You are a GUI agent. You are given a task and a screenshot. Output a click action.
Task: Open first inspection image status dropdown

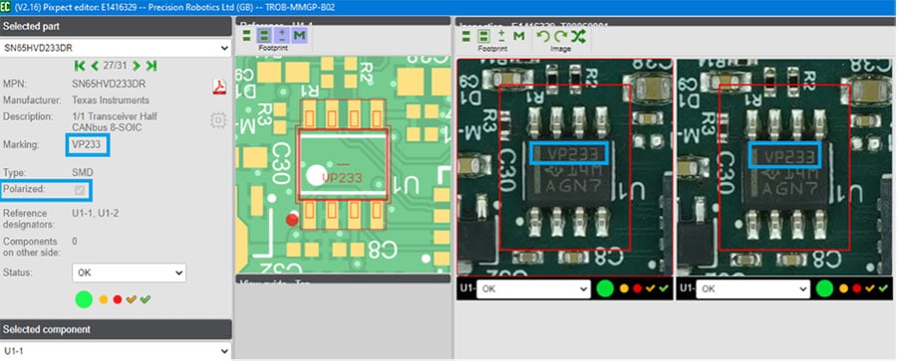(x=533, y=289)
